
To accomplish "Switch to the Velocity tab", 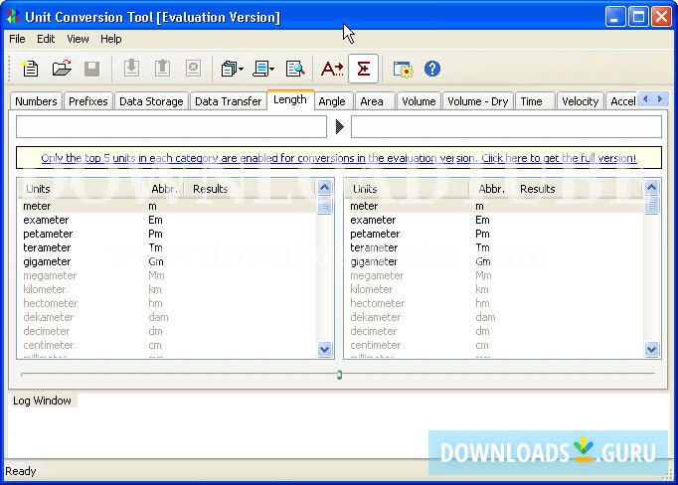I will coord(581,101).
